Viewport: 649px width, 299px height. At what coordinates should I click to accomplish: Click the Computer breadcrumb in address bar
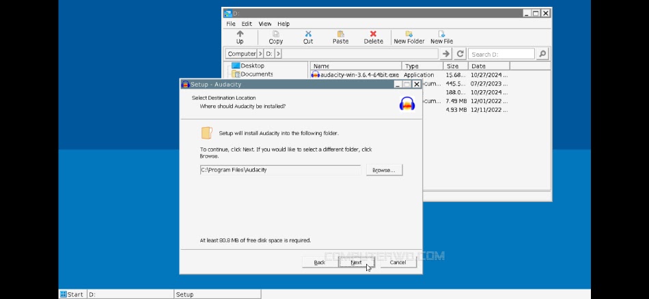pos(242,54)
